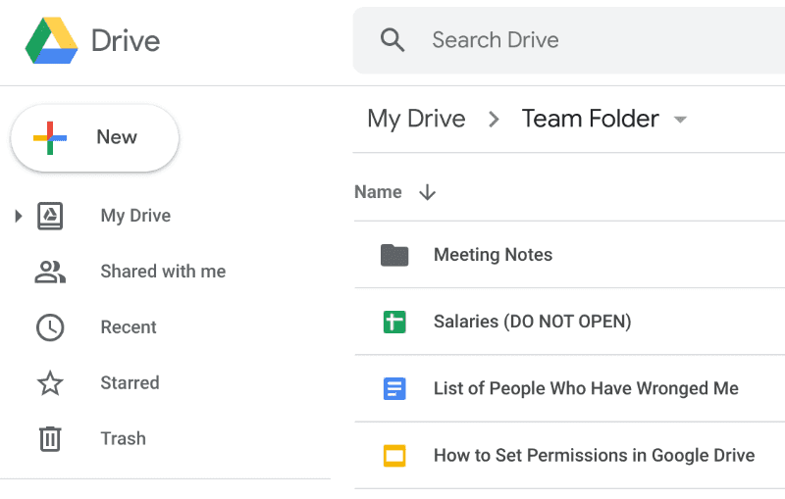785x499 pixels.
Task: Click the search magnifier icon
Action: [392, 40]
